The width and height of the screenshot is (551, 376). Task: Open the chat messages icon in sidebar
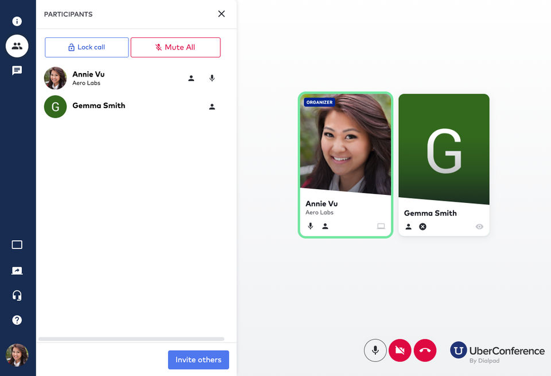point(17,70)
